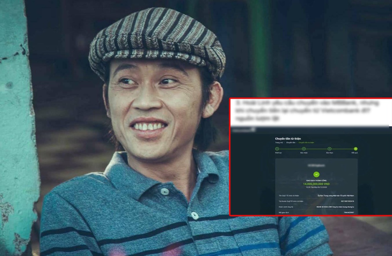Go to the Chuyển tiền breadcrumb

point(291,142)
